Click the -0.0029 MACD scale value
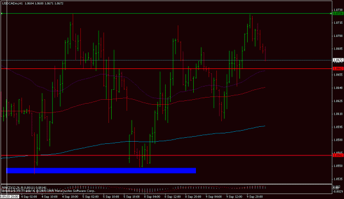 pos(338,191)
